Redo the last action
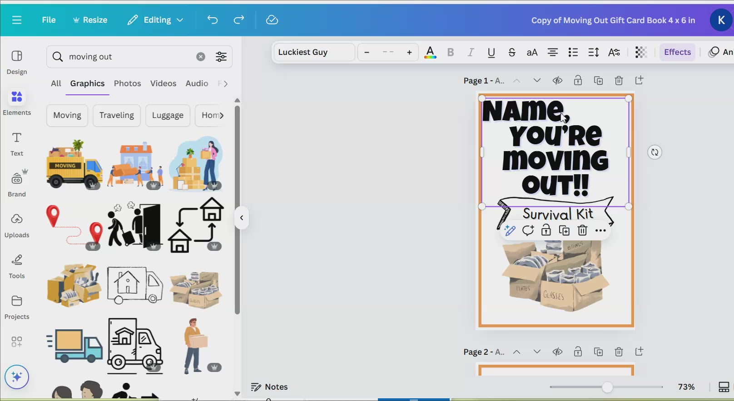 (239, 20)
